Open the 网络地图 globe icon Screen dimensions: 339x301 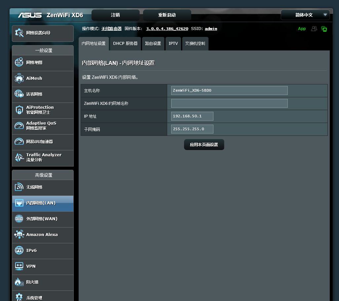click(x=19, y=62)
